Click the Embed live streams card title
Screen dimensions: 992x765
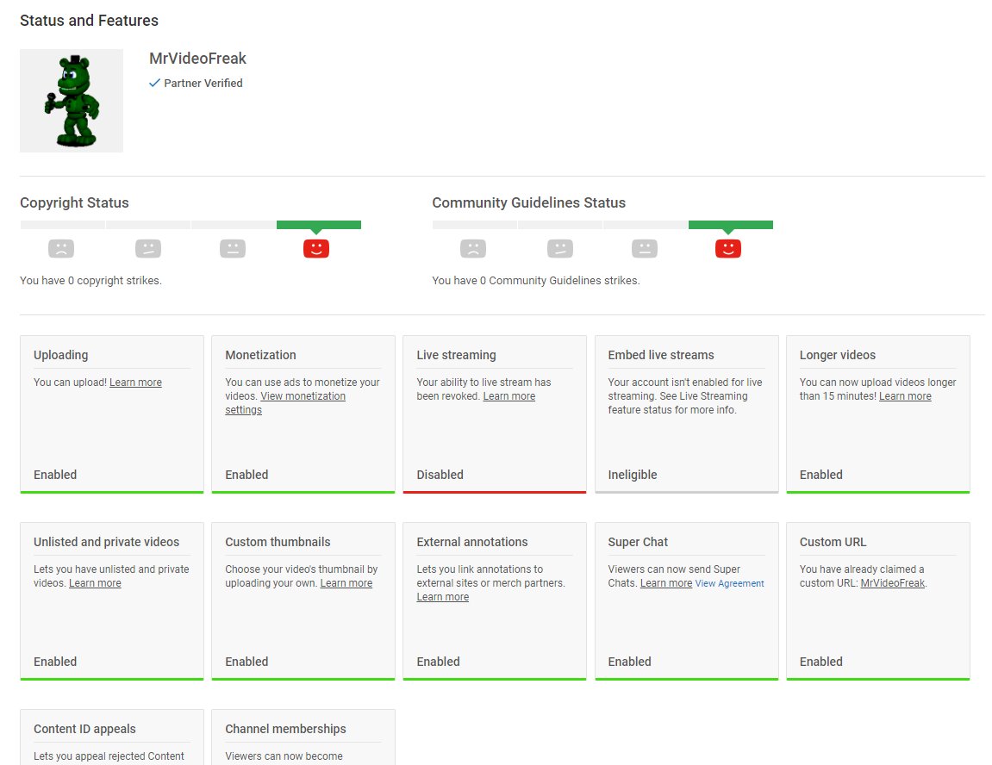pos(661,355)
